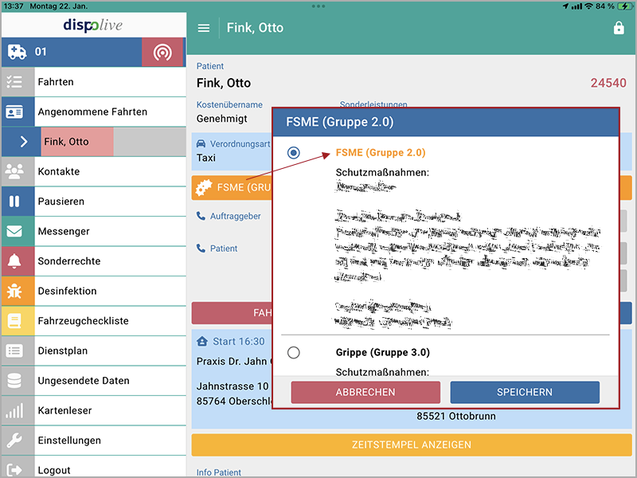This screenshot has height=478, width=637.
Task: Click the ambulance vehicle 01 icon
Action: (17, 52)
